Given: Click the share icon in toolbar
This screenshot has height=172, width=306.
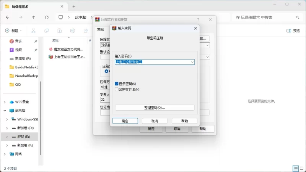Looking at the screenshot, I should (x=86, y=31).
